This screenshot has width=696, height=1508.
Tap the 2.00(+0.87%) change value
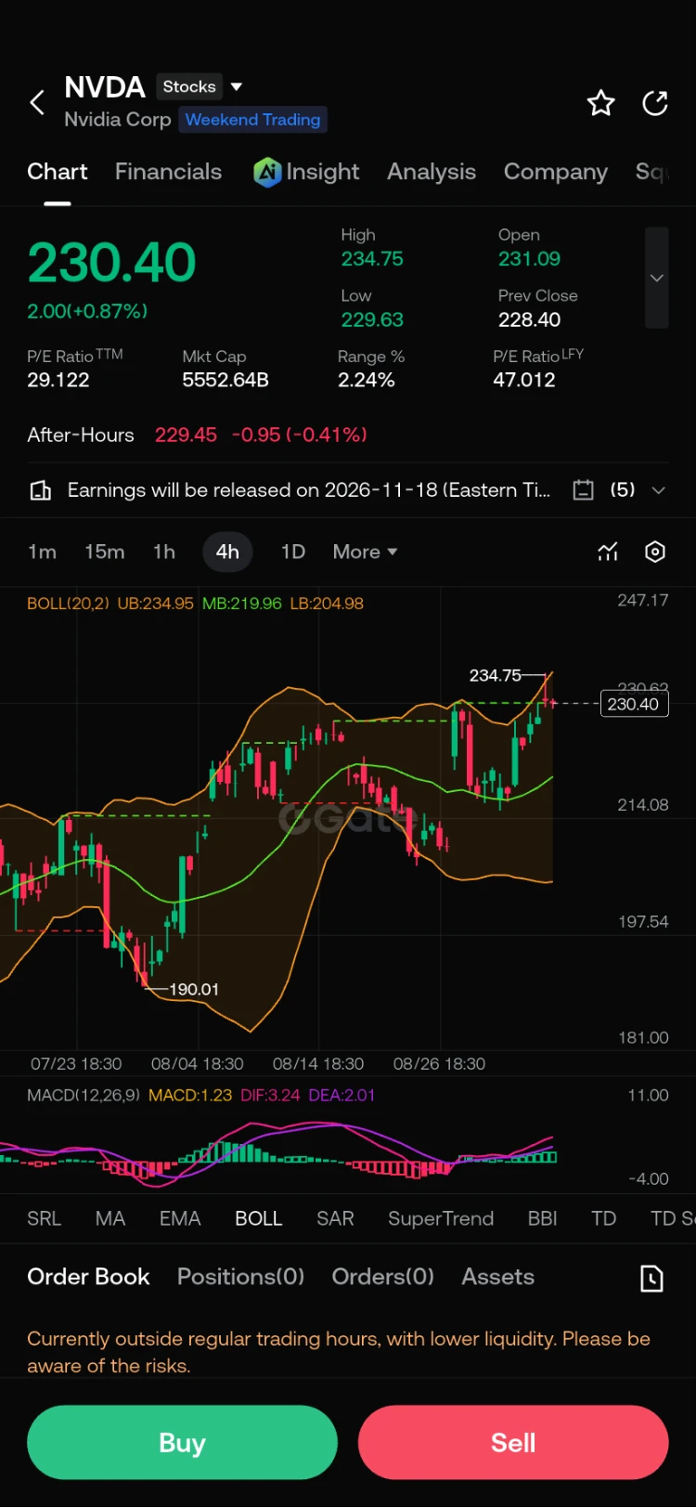tap(87, 311)
